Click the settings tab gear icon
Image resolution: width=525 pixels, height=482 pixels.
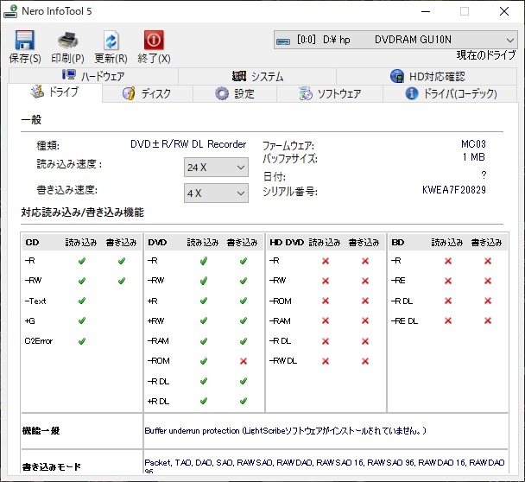(222, 93)
